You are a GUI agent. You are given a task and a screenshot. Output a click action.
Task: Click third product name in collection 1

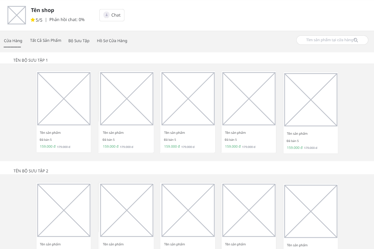pos(175,133)
